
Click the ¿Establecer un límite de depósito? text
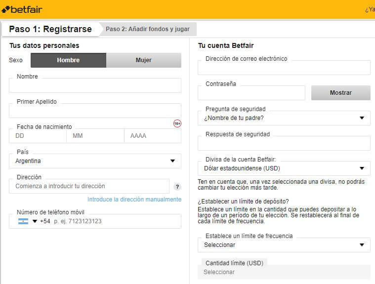tap(243, 202)
